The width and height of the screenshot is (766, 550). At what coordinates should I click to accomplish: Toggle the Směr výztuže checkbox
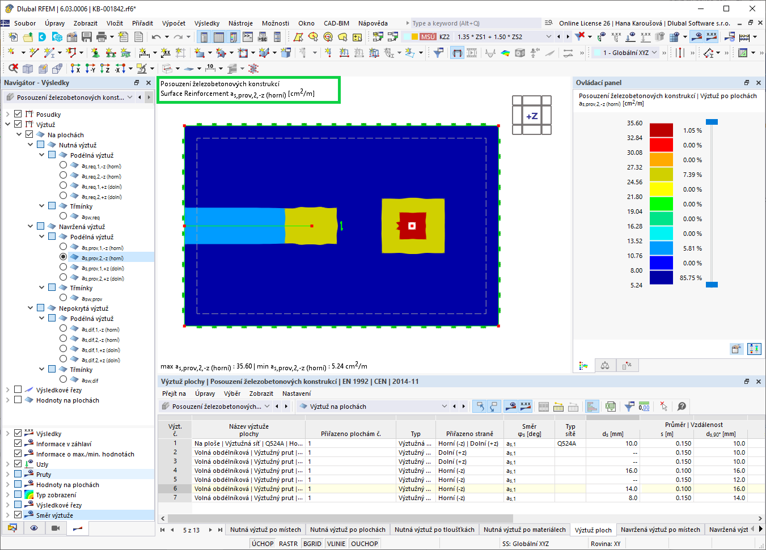click(x=18, y=515)
